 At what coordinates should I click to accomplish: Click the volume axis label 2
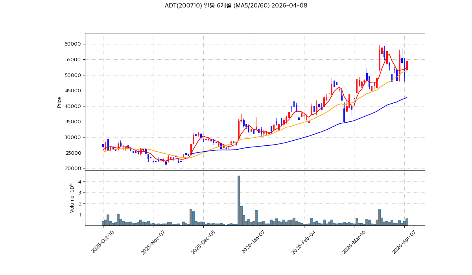tap(79, 203)
